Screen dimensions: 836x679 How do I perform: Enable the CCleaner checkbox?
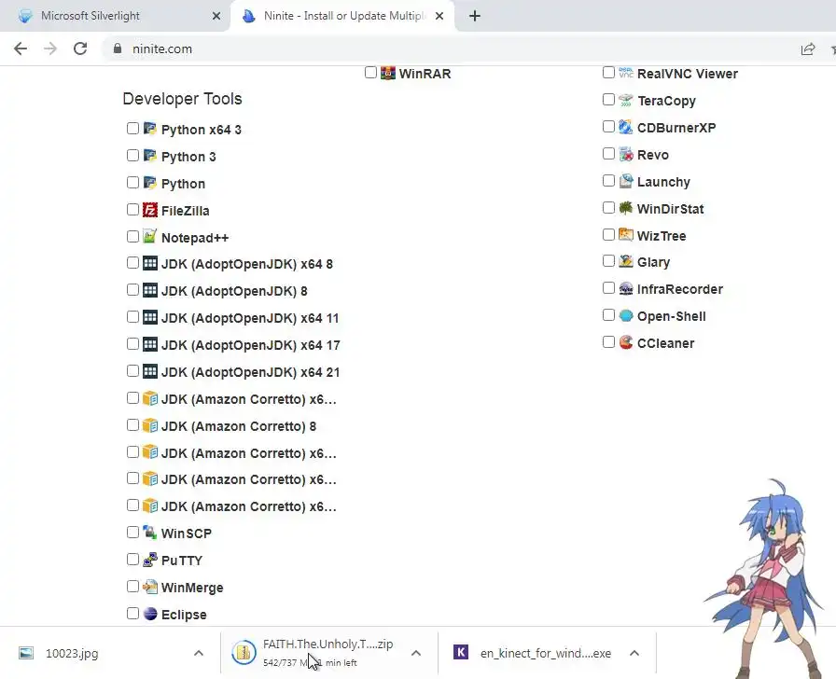click(608, 341)
